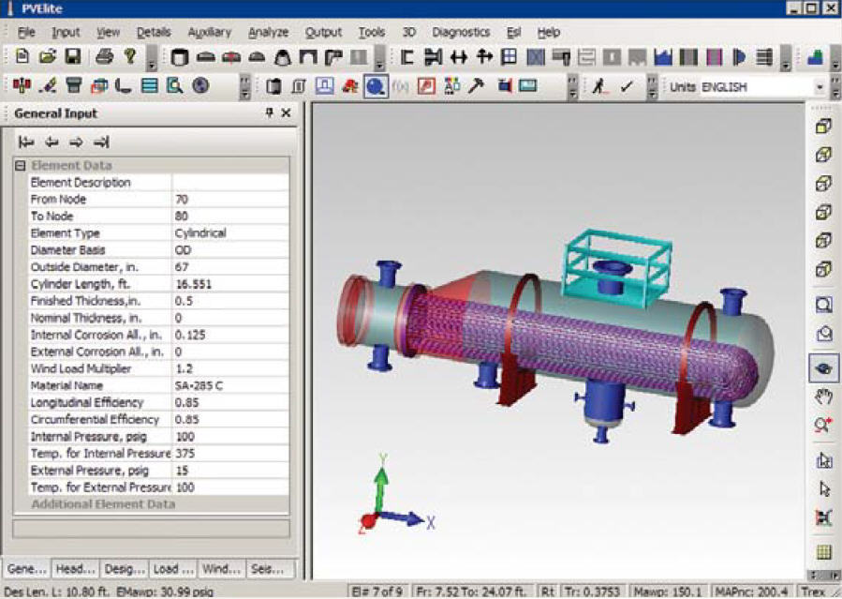Screen dimensions: 842x599
Task: Click the two-headed horizontal arrow icon
Action: click(459, 57)
